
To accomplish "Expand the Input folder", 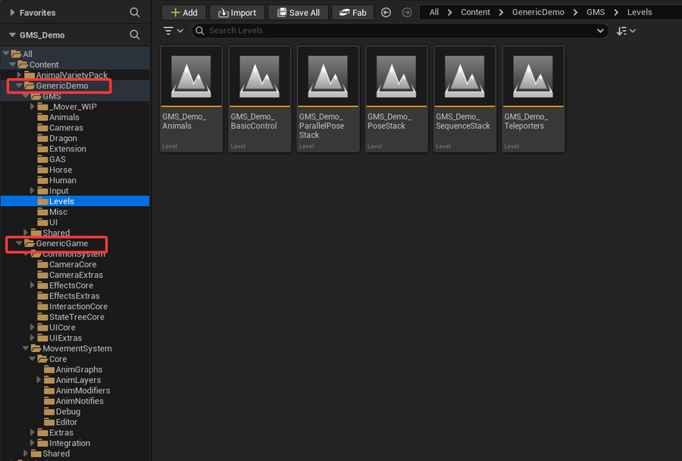I will (x=32, y=191).
